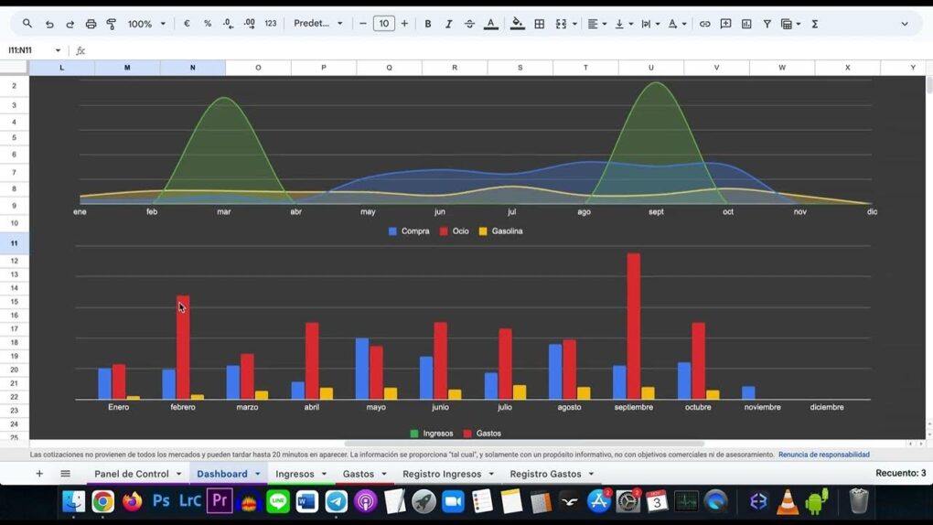Viewport: 933px width, 525px height.
Task: Insert a link
Action: pyautogui.click(x=704, y=24)
